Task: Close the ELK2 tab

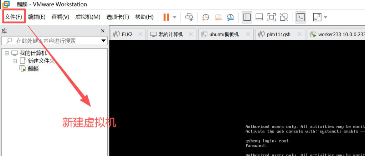Action: 140,35
